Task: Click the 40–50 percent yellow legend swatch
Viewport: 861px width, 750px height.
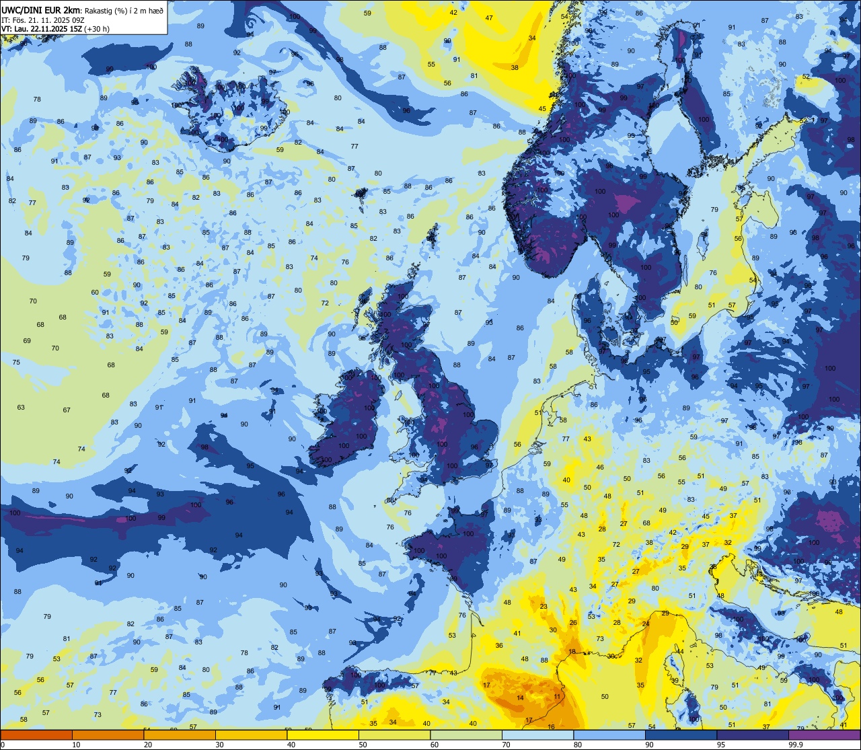Action: (323, 735)
